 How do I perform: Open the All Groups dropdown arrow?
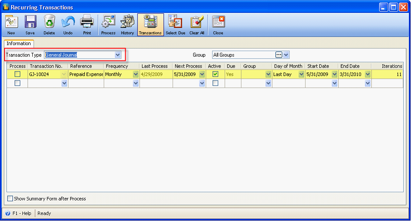286,55
